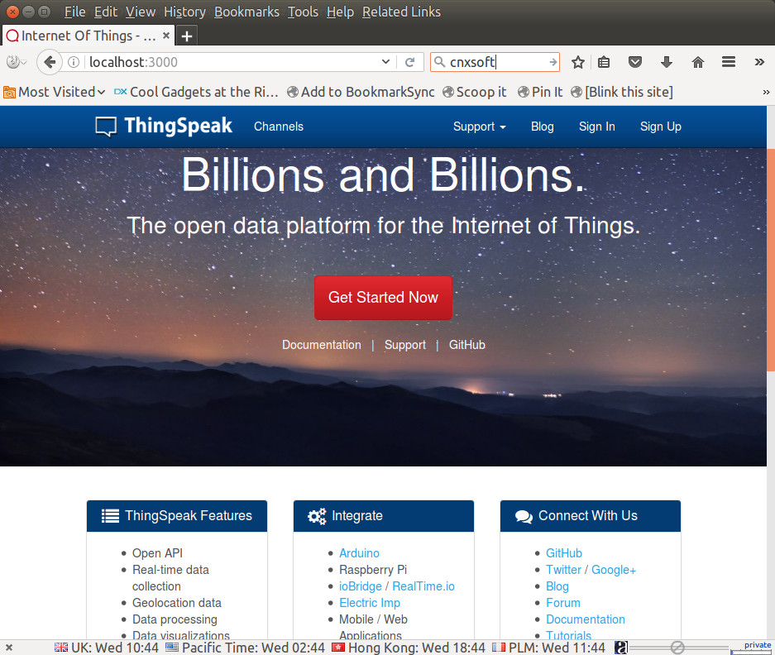The image size is (775, 655).
Task: Open the Arduino link
Action: [x=359, y=553]
